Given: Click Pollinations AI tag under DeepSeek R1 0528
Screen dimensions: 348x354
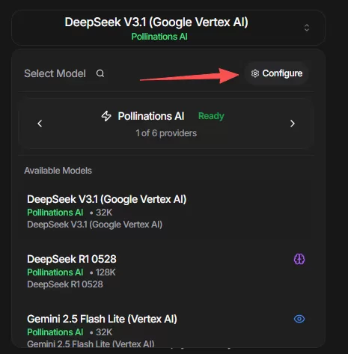Looking at the screenshot, I should (55, 272).
